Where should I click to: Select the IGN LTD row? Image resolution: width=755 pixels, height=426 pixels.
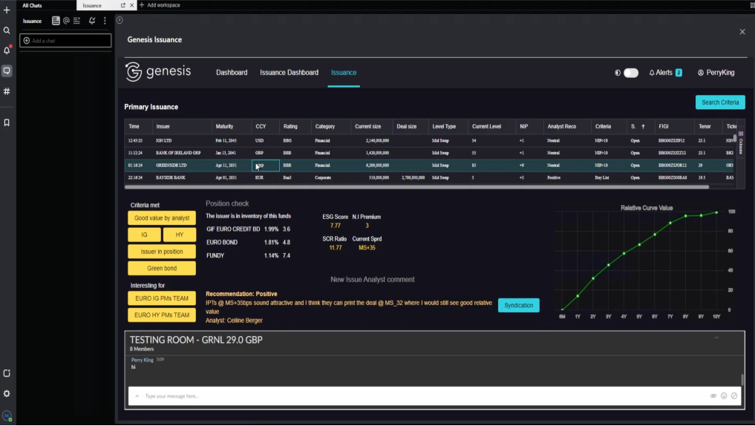428,140
